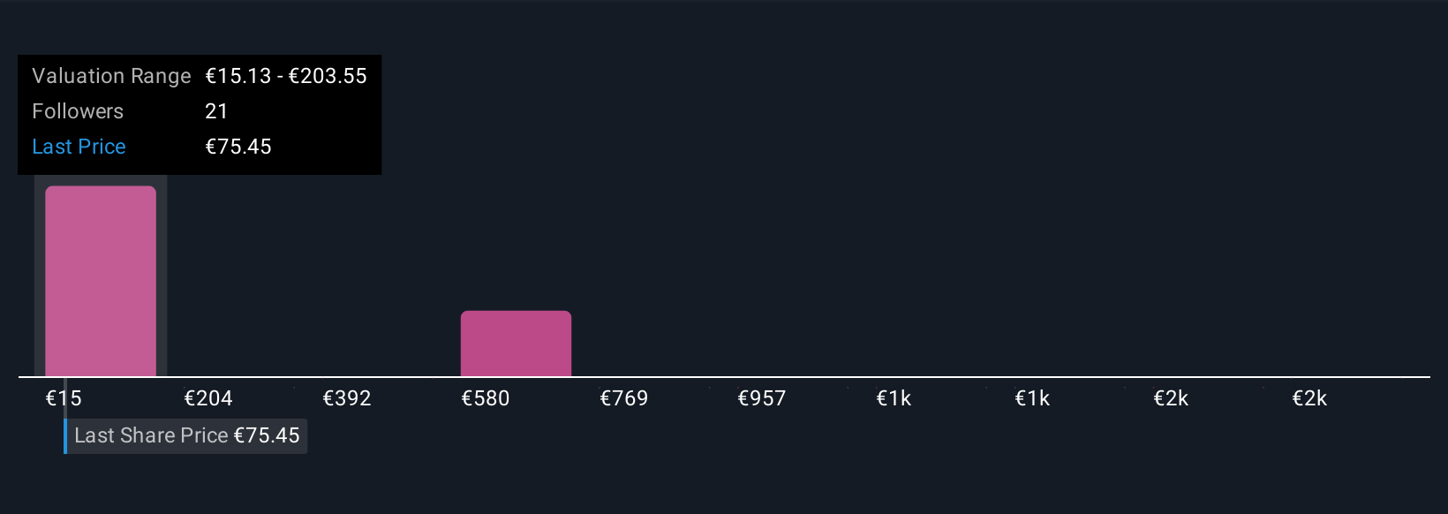Select the €75.45 value in the tooltip

pos(238,147)
